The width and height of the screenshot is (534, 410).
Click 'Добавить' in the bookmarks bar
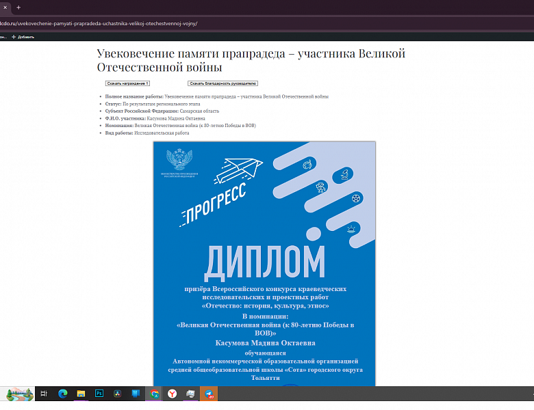[x=23, y=37]
